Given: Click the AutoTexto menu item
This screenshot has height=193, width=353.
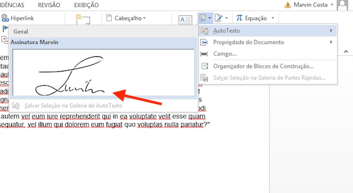Looking at the screenshot, I should point(268,31).
